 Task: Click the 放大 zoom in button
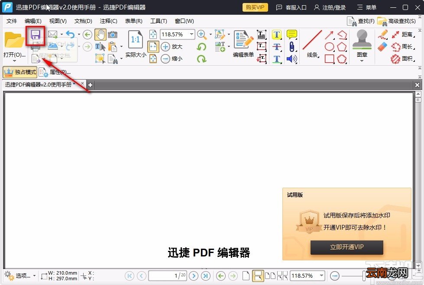pyautogui.click(x=172, y=47)
